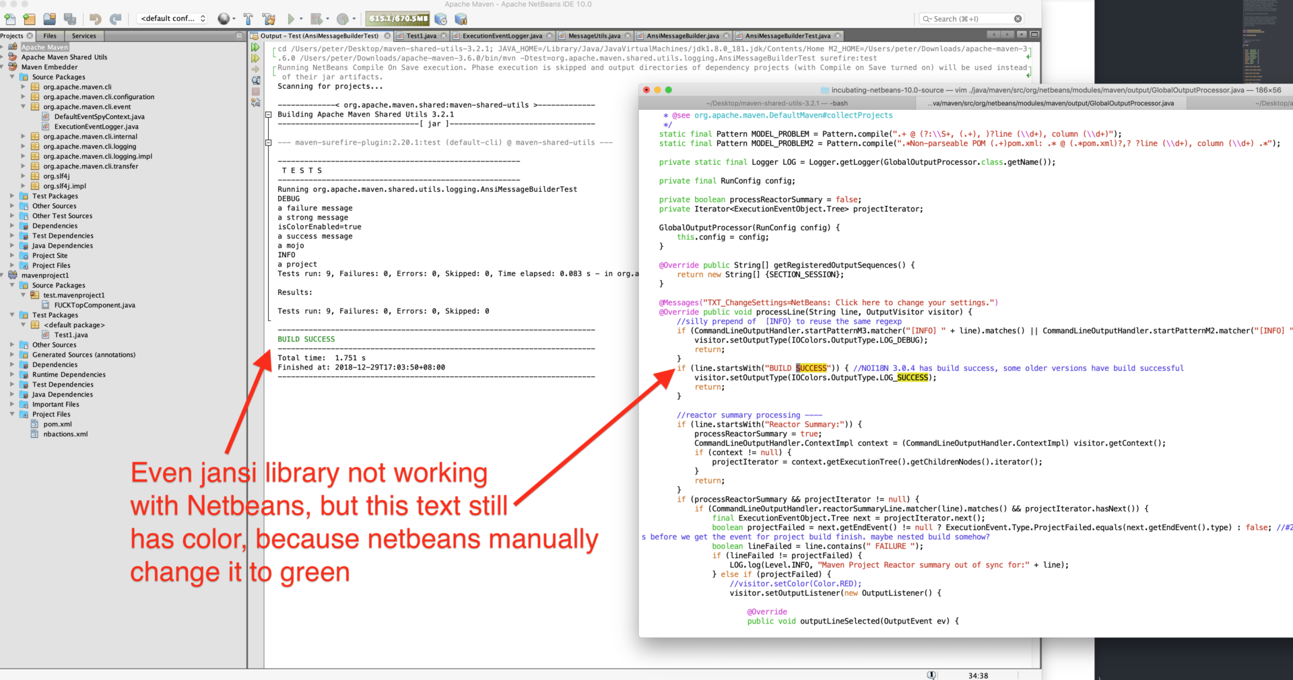Toggle the Redo icon in the toolbar
This screenshot has width=1293, height=680.
(x=114, y=18)
